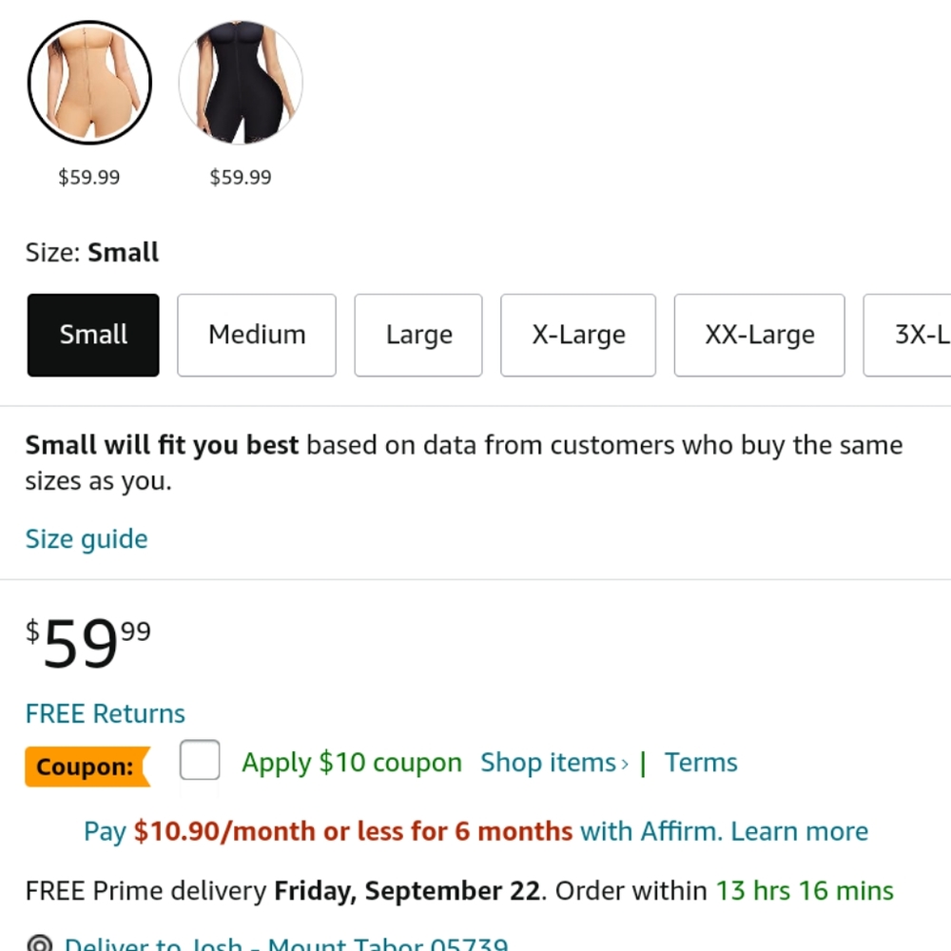Tick the $10 coupon checkbox
This screenshot has height=951, width=951.
tap(200, 760)
